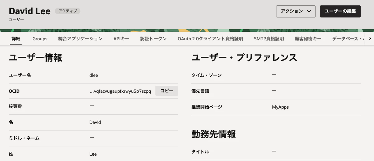The height and width of the screenshot is (161, 374).
Task: Click the David Lee page heading
Action: (x=30, y=11)
